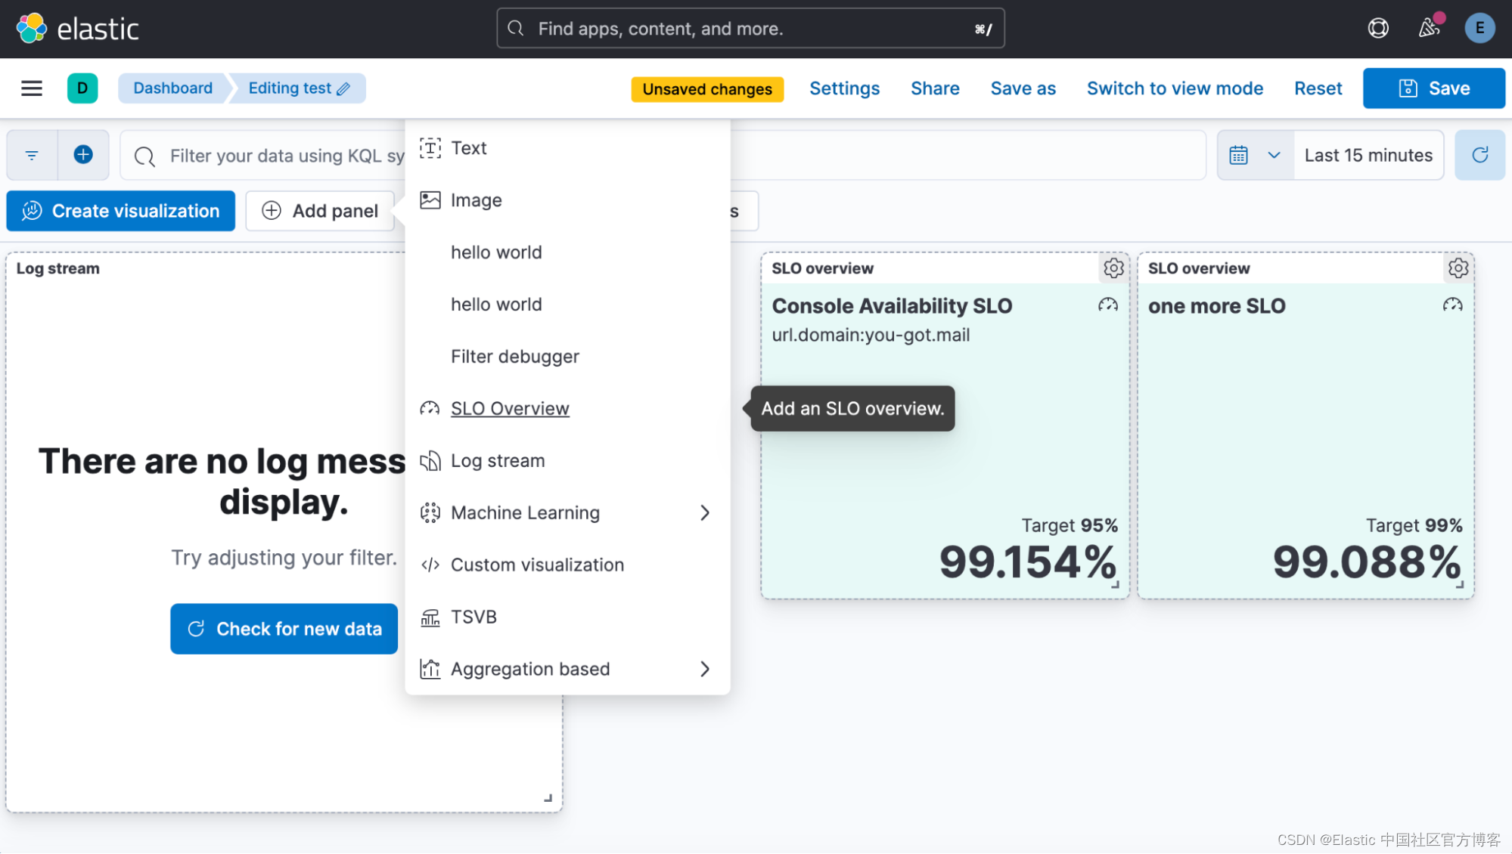The height and width of the screenshot is (854, 1512).
Task: Click Check for new data button
Action: pos(284,629)
